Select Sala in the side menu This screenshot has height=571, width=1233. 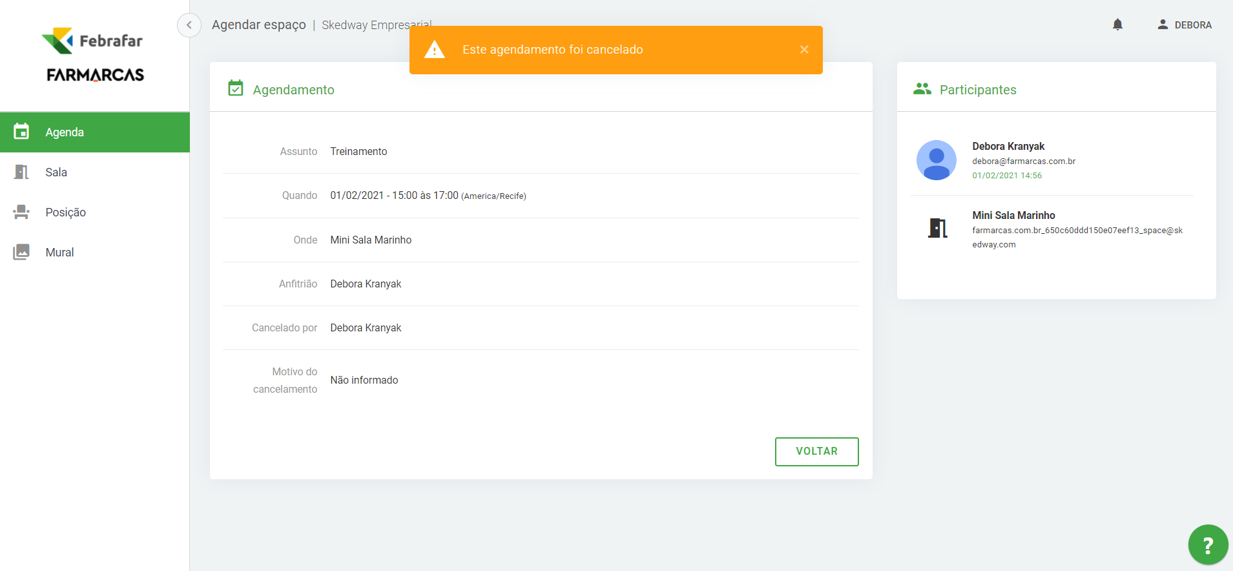click(x=56, y=172)
